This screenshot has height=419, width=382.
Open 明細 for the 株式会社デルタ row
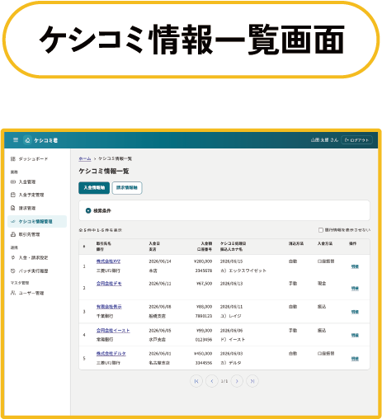tap(355, 359)
